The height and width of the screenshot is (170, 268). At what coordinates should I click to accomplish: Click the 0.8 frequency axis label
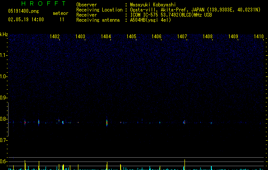tap(3, 119)
